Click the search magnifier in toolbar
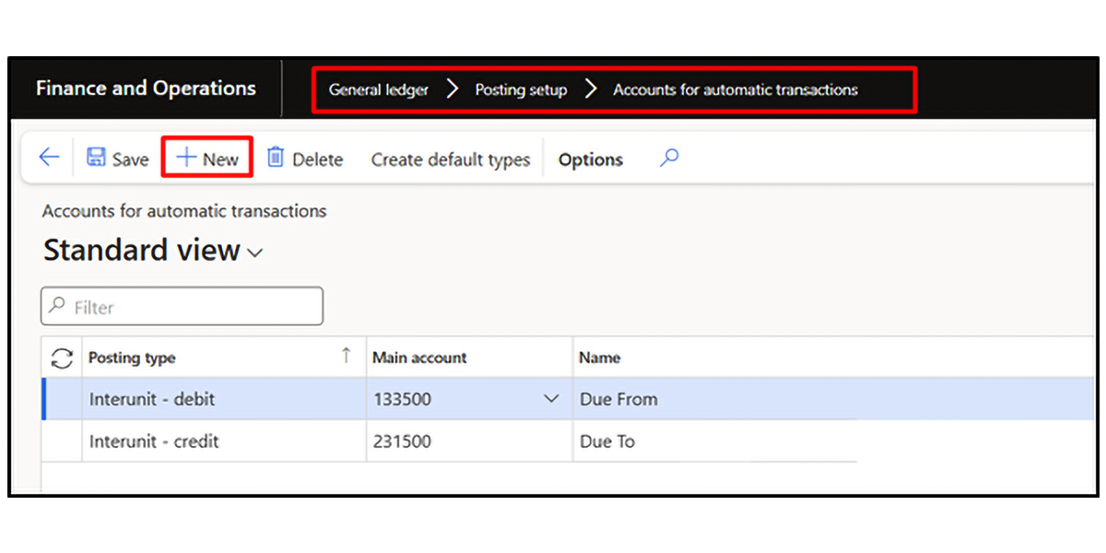This screenshot has height=553, width=1106. pos(669,158)
